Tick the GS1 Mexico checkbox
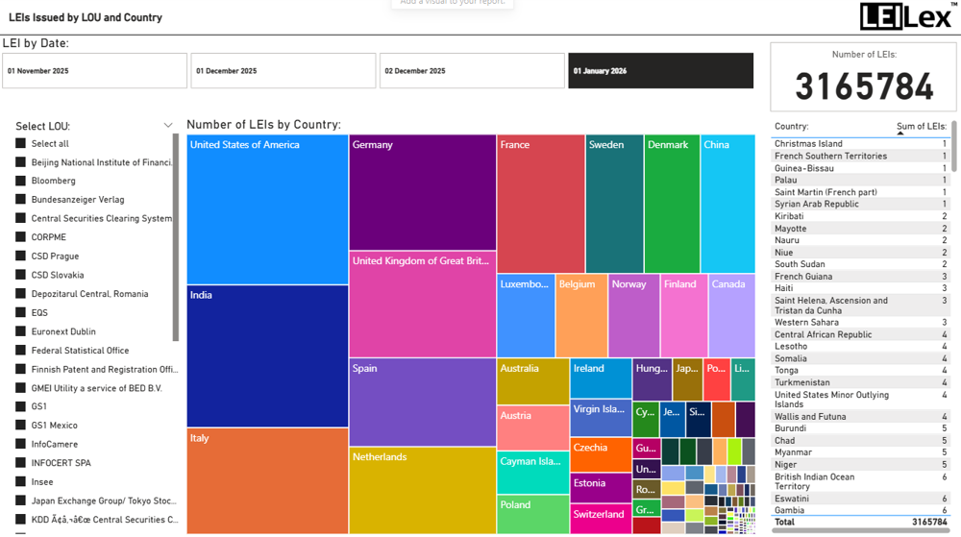 pyautogui.click(x=20, y=426)
